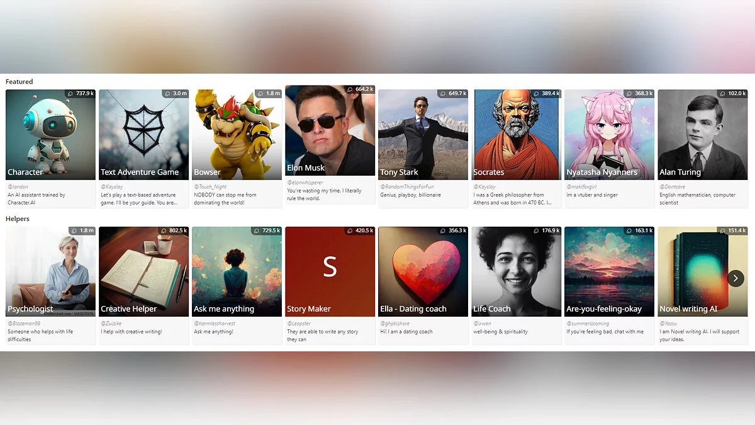Open the Are-you-feeling-okay card
The width and height of the screenshot is (755, 425).
pyautogui.click(x=609, y=285)
